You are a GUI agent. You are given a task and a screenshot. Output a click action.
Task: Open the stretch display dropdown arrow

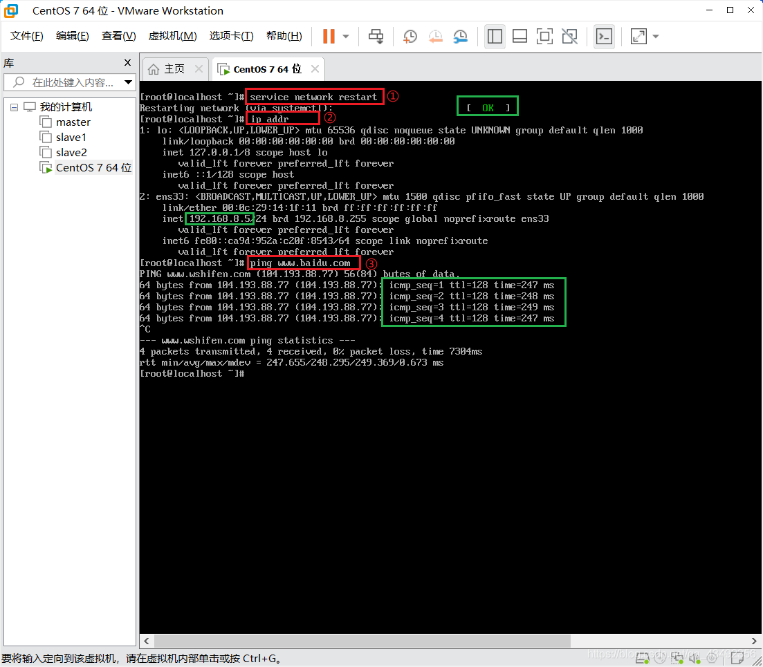coord(656,37)
